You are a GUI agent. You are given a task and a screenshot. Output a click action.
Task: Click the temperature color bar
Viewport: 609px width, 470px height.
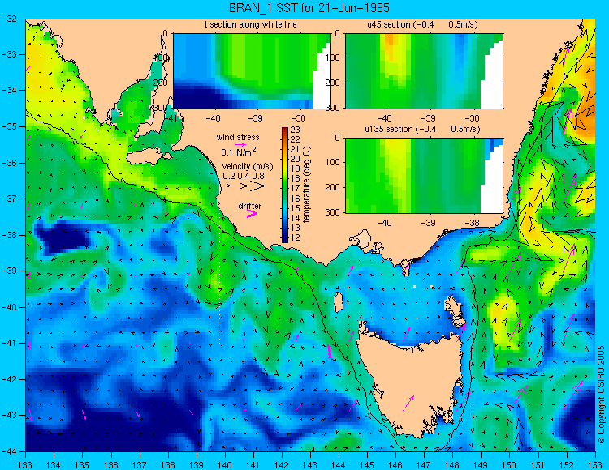click(285, 186)
